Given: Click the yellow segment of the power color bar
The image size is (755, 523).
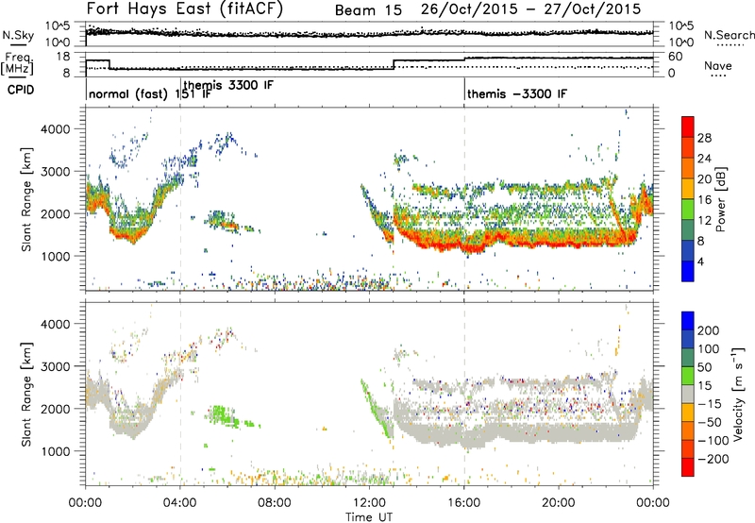Looking at the screenshot, I should pyautogui.click(x=688, y=188).
